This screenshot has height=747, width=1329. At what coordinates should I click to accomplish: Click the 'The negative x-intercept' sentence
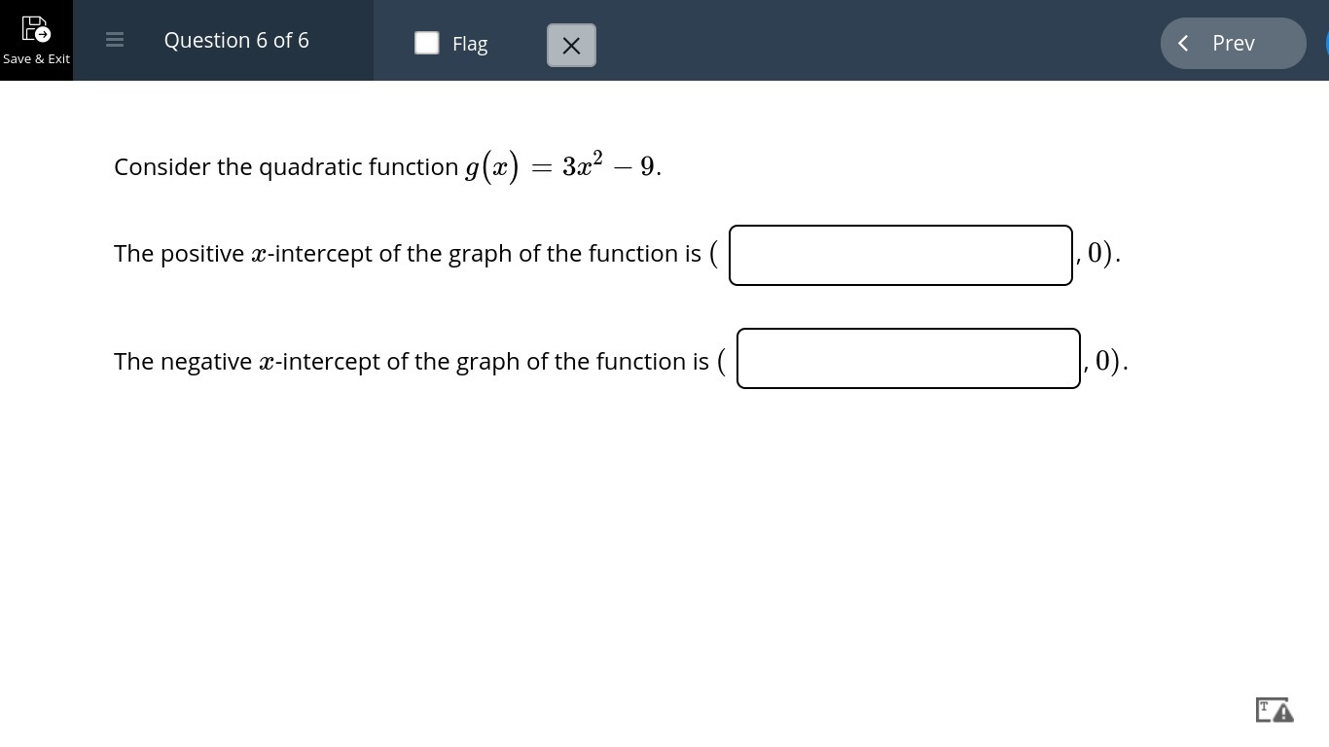(411, 362)
